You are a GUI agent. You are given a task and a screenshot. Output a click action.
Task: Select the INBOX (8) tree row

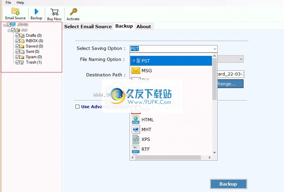[34, 41]
